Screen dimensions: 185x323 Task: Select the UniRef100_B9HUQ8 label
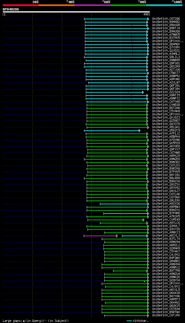click(166, 32)
